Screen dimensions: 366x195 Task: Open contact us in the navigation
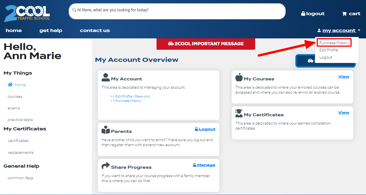(95, 30)
